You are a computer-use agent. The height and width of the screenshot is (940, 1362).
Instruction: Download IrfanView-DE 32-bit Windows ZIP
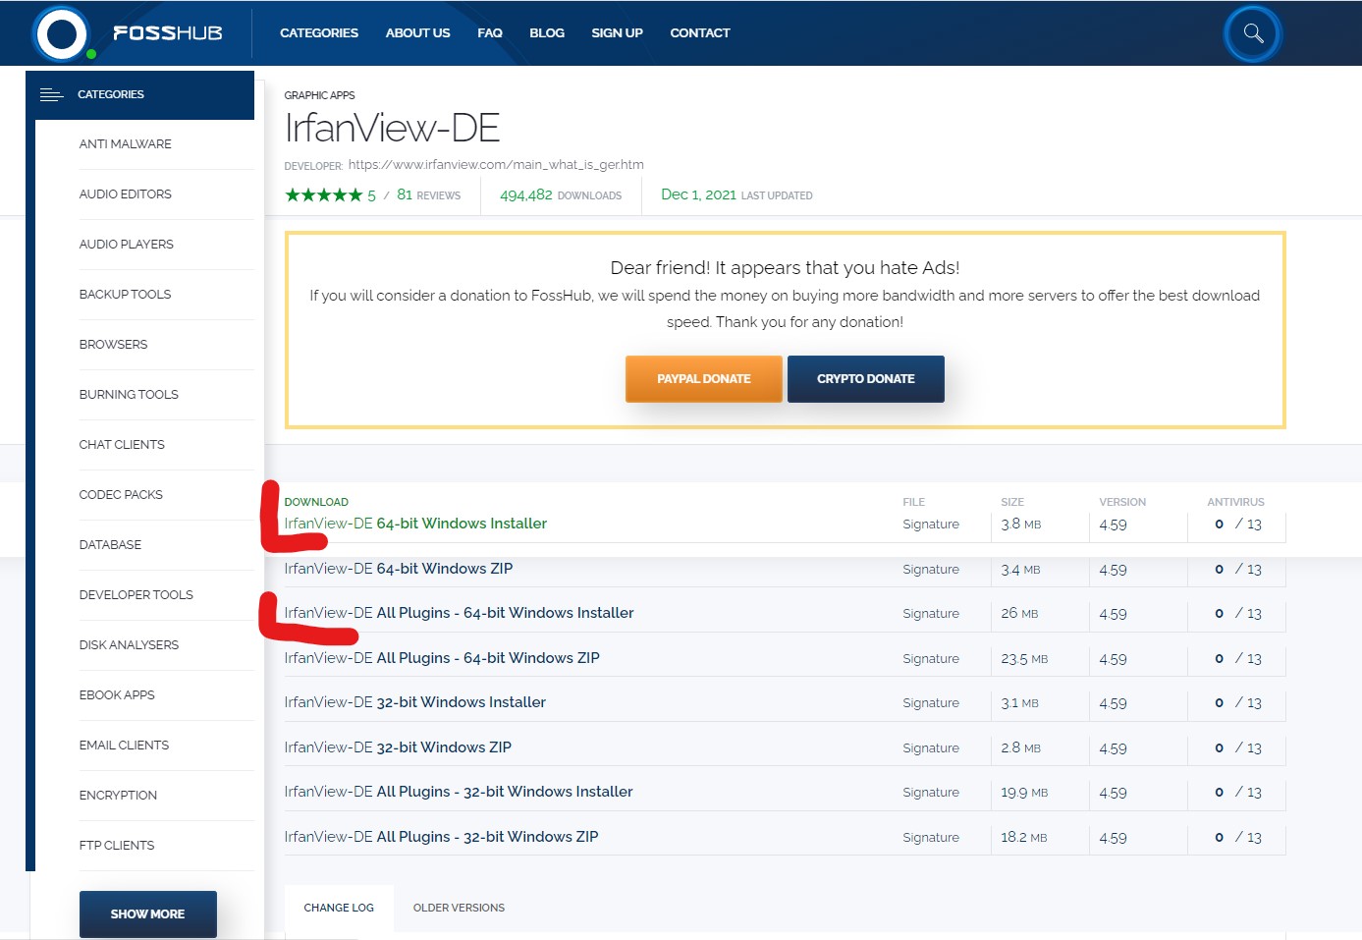coord(398,747)
